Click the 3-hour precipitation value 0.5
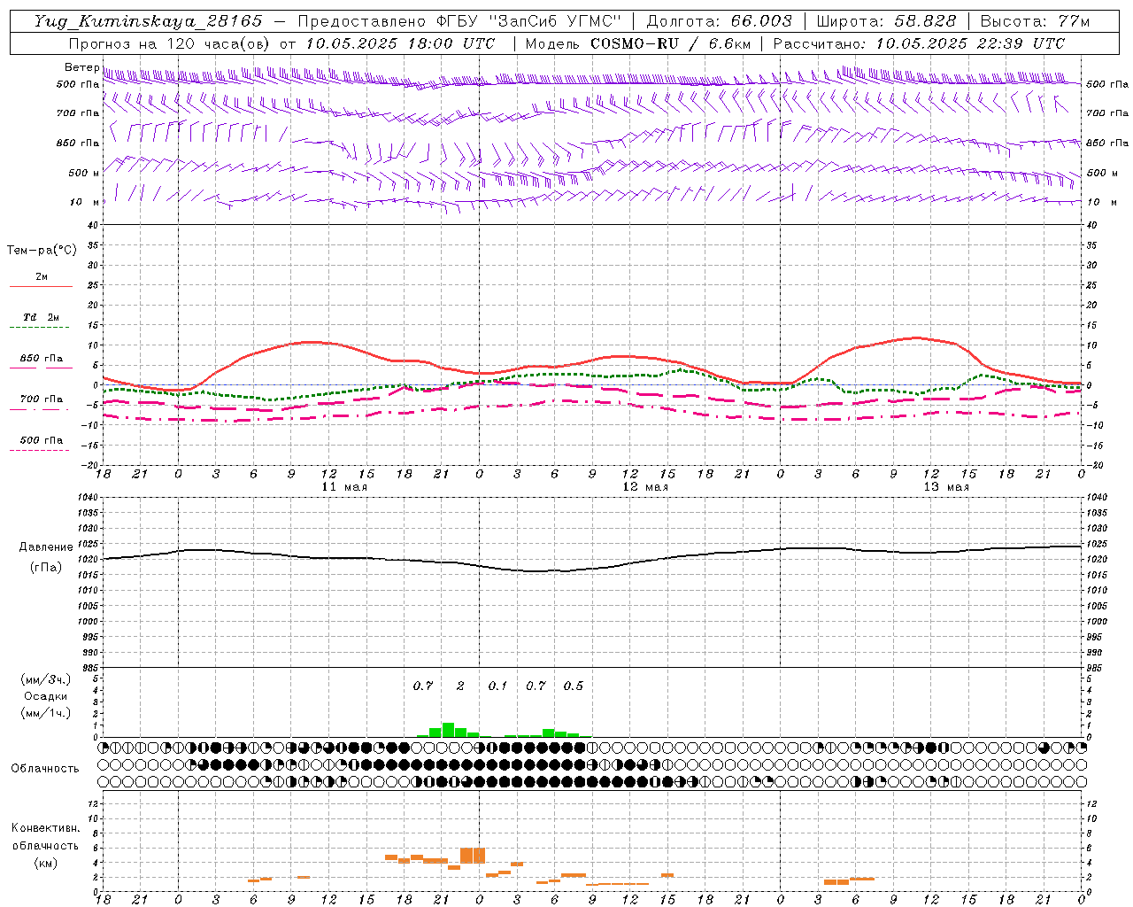1133x907 pixels. pyautogui.click(x=574, y=686)
